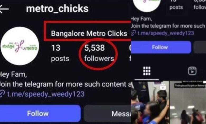
Task: Click the Bangalore Metro Clicks profile name
Action: pos(89,33)
